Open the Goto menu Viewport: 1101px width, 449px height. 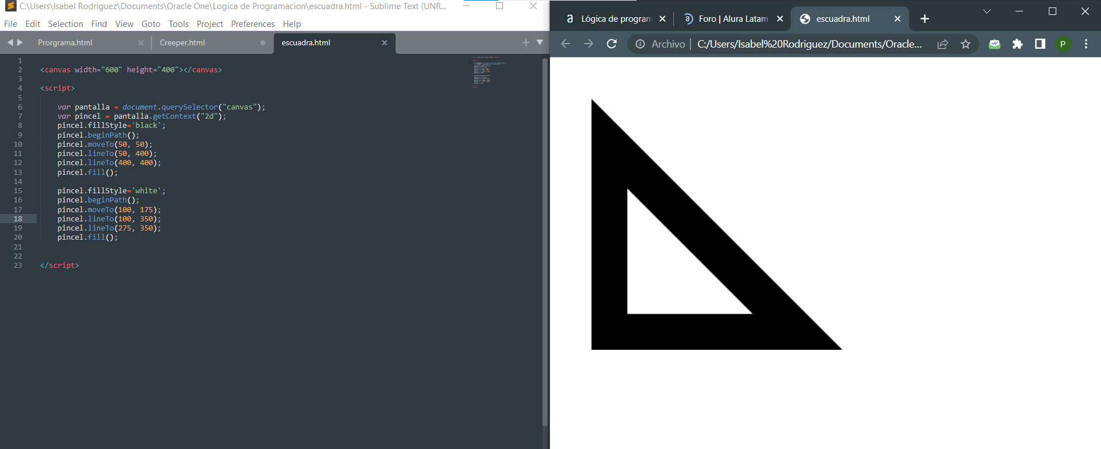pos(151,24)
